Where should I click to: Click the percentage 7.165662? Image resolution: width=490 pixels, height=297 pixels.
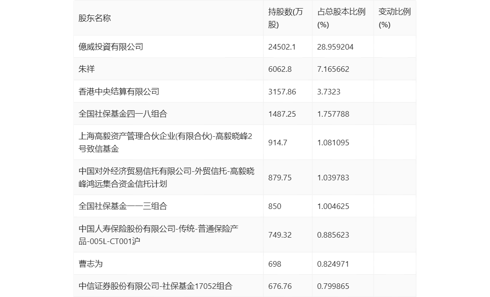[x=333, y=69]
